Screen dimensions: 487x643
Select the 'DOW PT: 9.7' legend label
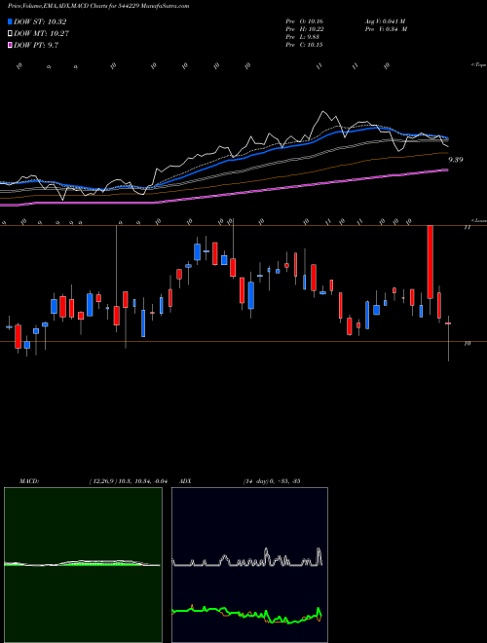[36, 45]
